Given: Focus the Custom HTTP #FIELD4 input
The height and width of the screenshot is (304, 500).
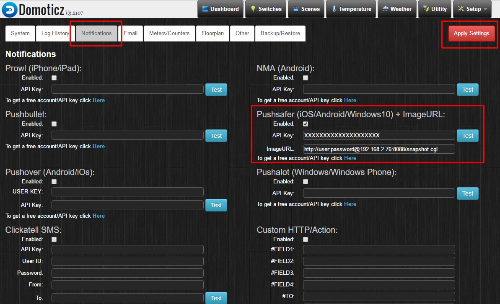Looking at the screenshot, I should pos(379,285).
